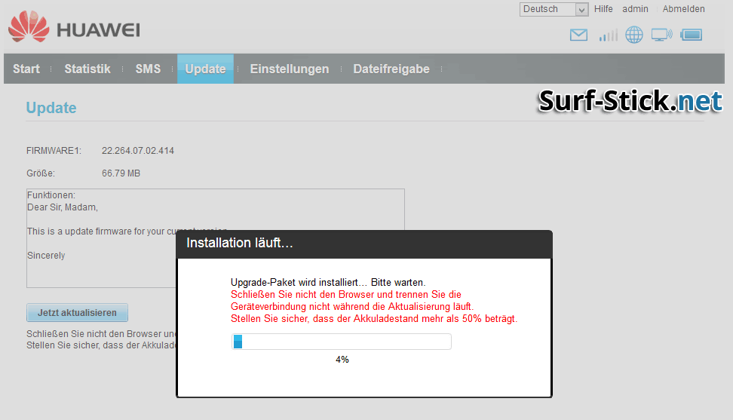The image size is (733, 420).
Task: Switch to the Statistik tab
Action: [x=87, y=69]
